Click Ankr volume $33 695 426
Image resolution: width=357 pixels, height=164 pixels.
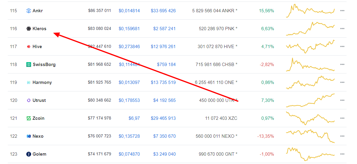[x=163, y=11]
